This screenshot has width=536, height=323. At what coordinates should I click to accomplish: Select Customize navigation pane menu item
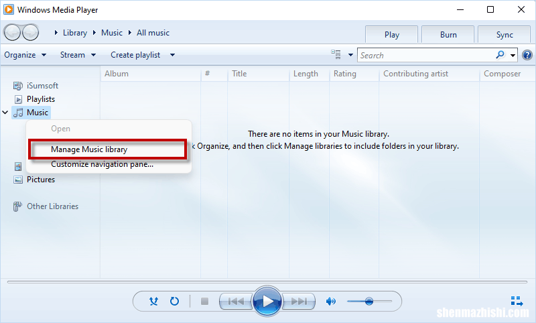[x=109, y=164]
